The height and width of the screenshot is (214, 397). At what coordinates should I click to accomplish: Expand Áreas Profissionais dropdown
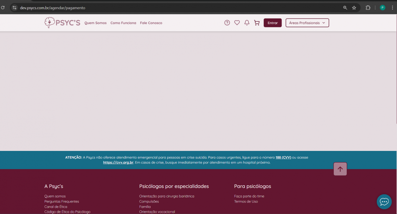[307, 23]
